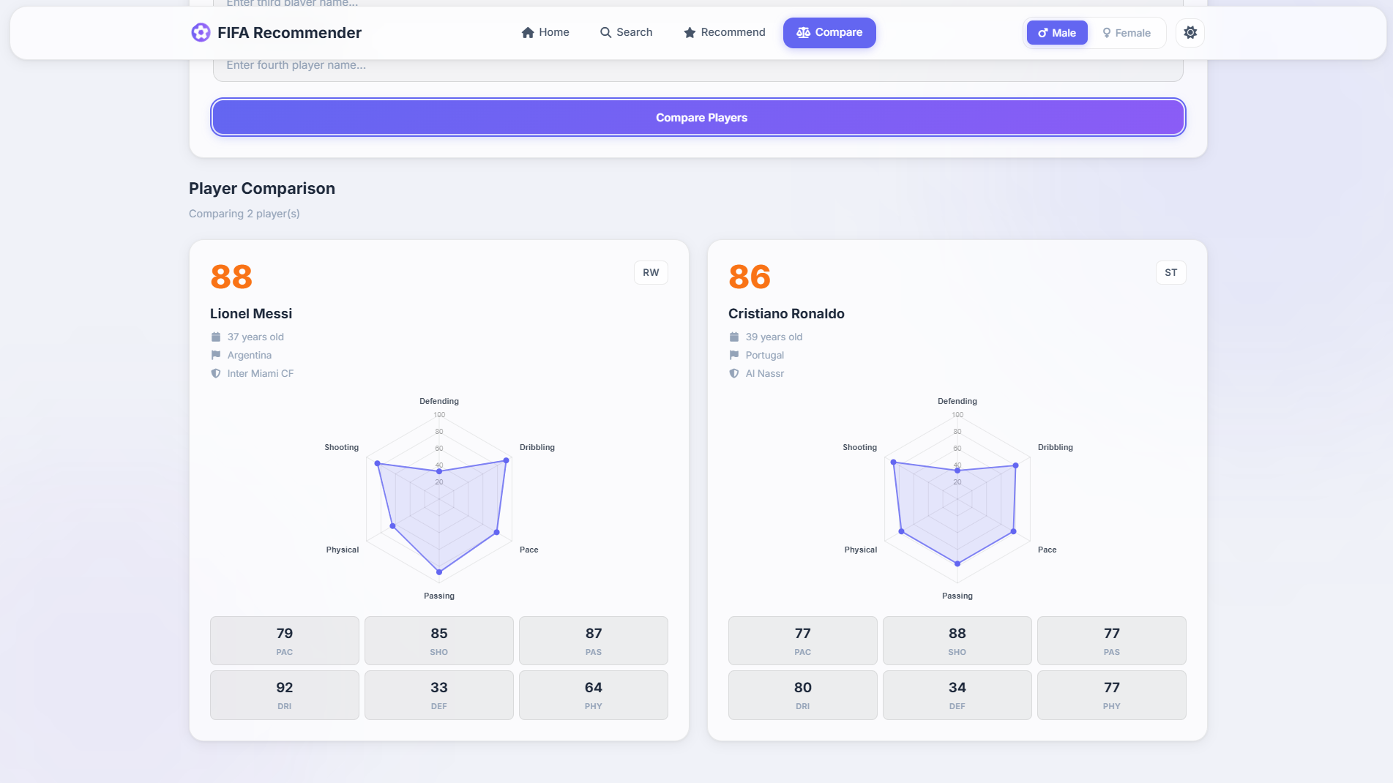This screenshot has height=783, width=1393.
Task: Click shield icon next to Inter Miami CF
Action: (x=216, y=373)
